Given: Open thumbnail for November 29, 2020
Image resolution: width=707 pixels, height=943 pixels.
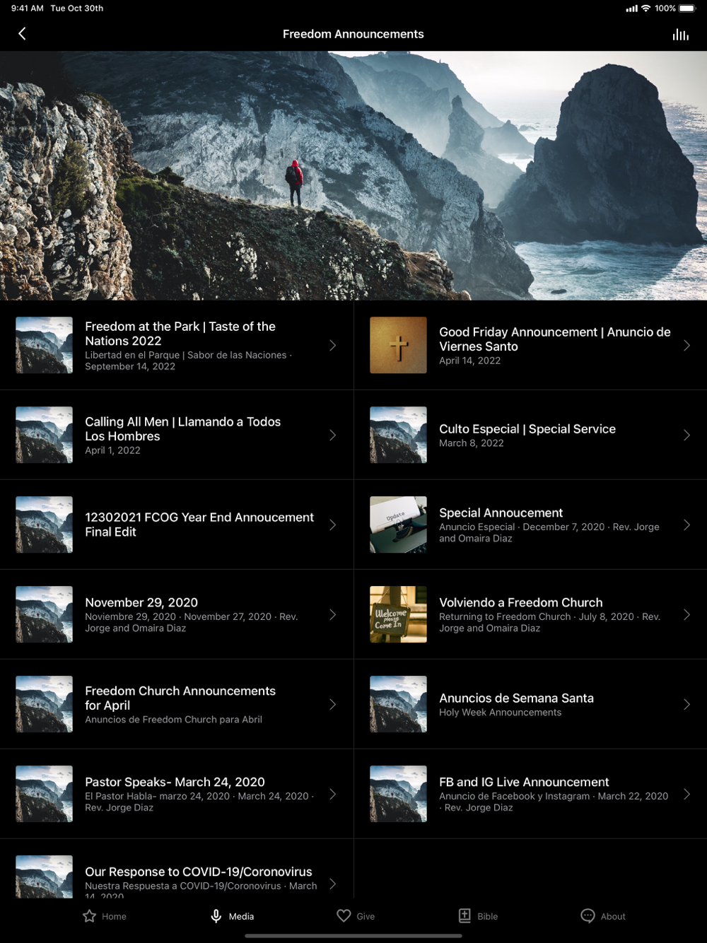Looking at the screenshot, I should pos(44,614).
